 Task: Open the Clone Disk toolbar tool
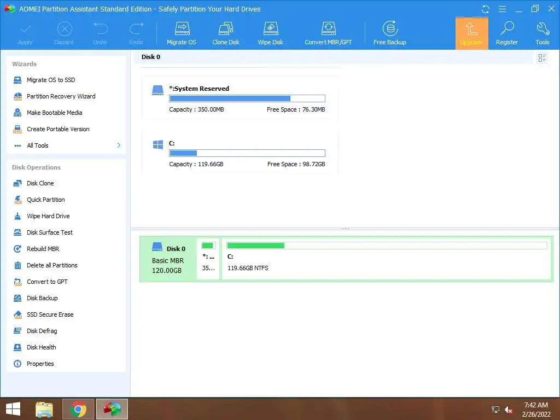click(226, 33)
